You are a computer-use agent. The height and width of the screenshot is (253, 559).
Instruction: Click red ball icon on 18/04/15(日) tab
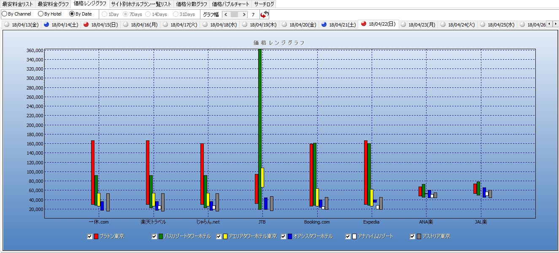coord(86,24)
